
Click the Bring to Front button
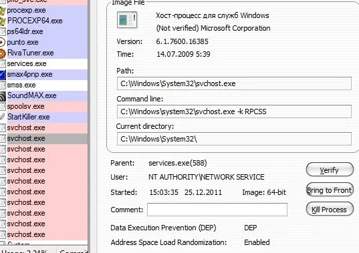click(x=330, y=190)
